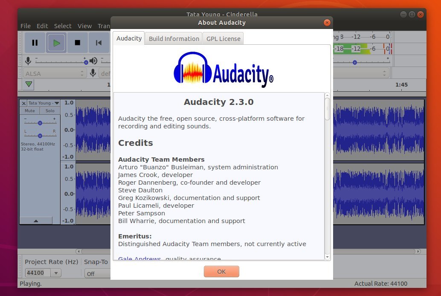441x296 pixels.
Task: Click the 'Audacity 2.3.0' heading
Action: pos(218,102)
